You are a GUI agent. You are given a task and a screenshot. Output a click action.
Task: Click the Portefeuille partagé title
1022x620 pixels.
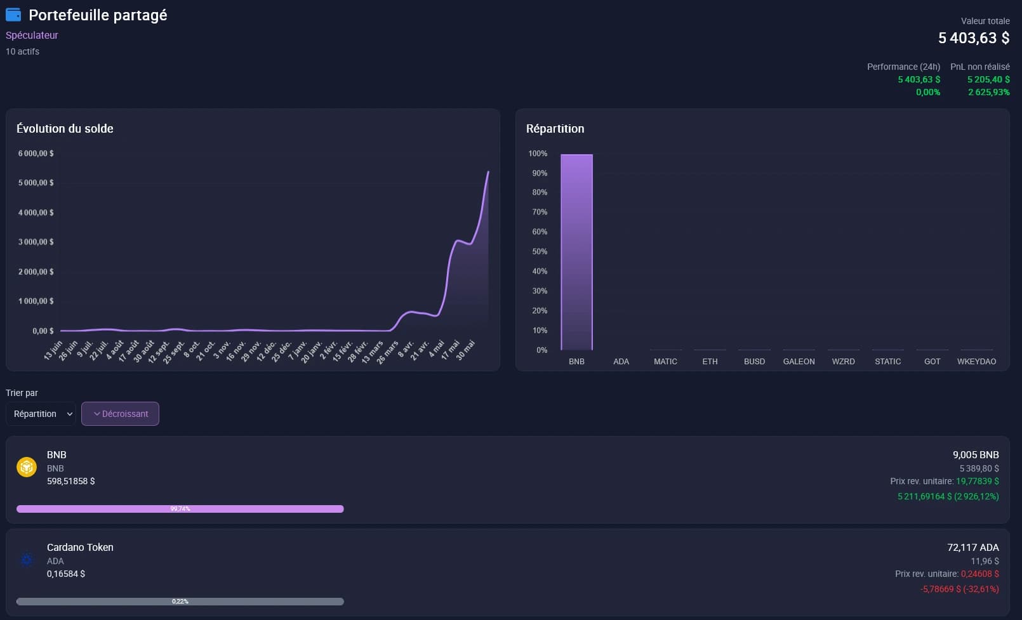pyautogui.click(x=98, y=15)
